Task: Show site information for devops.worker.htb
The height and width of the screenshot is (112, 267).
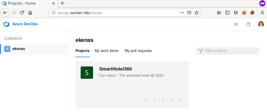Action: 53,12
